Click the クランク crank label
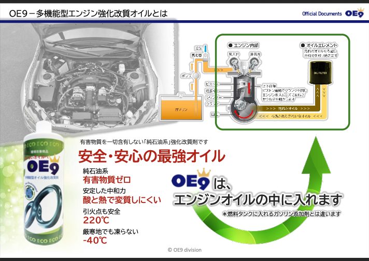369x261 pixels. pos(212,104)
